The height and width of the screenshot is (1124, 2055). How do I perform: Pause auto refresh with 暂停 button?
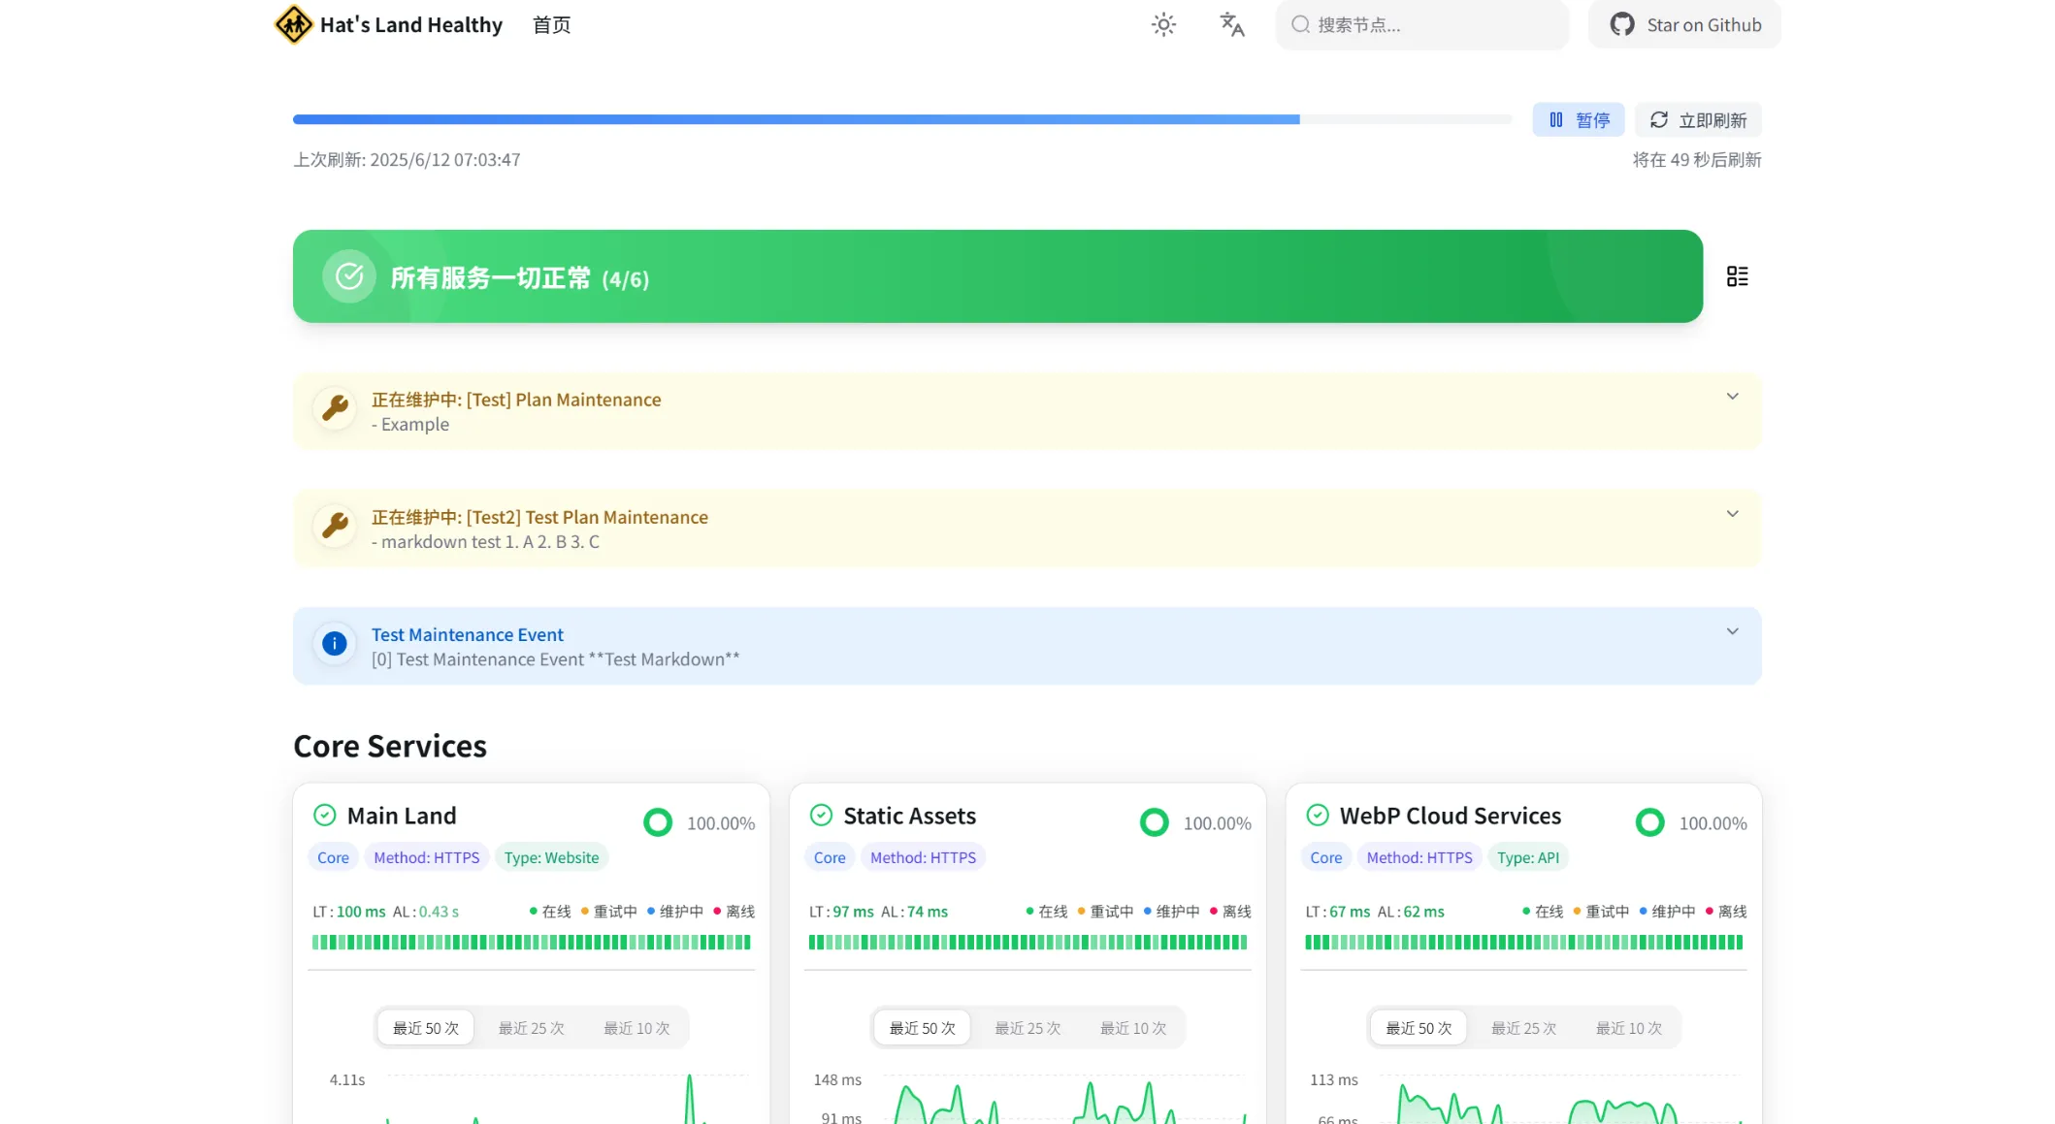[1578, 119]
